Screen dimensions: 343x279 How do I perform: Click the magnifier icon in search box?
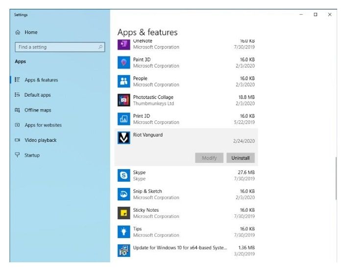click(x=100, y=47)
